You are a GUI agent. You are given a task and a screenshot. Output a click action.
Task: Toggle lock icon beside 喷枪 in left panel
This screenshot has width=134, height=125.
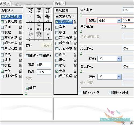pos(20,66)
